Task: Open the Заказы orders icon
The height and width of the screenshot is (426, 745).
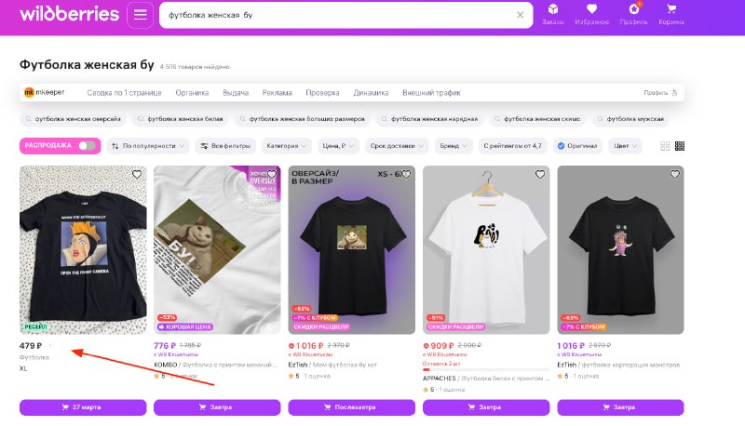Action: tap(552, 14)
